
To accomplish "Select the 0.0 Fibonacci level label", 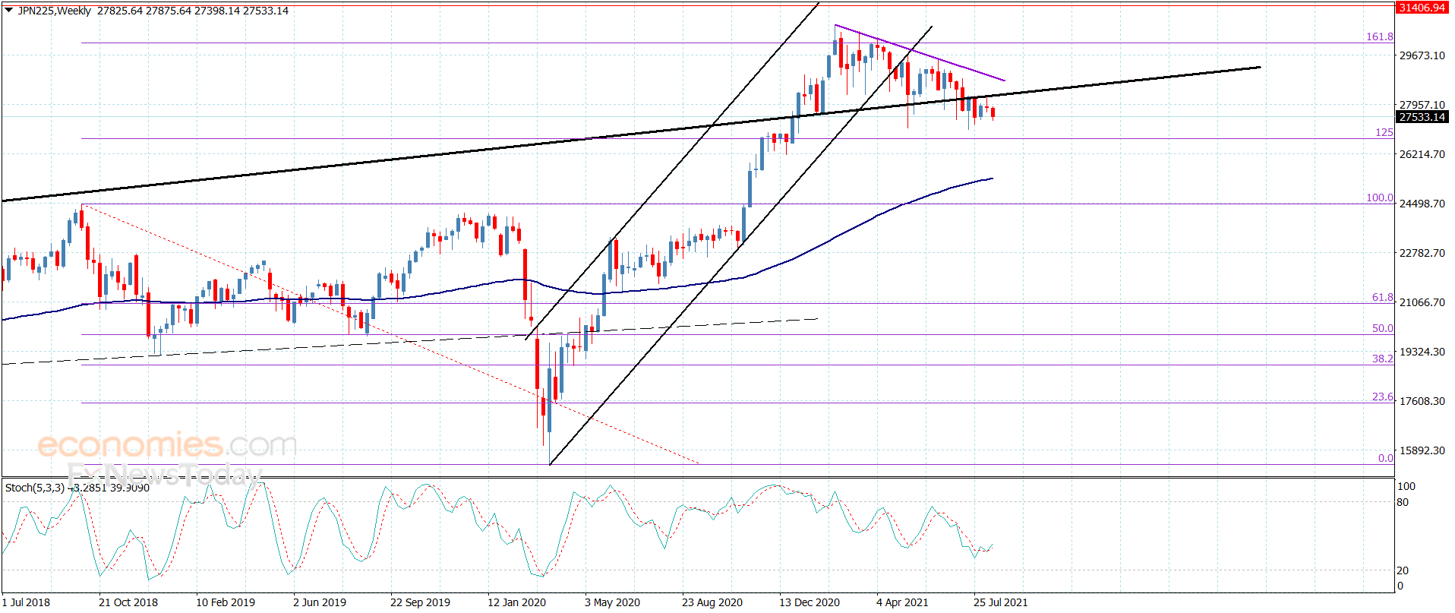I will 1385,458.
